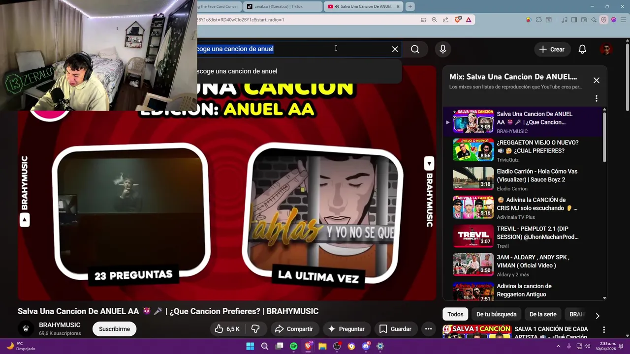Close the Salva Una Cancion browser tab
This screenshot has height=354, width=630.
point(398,6)
